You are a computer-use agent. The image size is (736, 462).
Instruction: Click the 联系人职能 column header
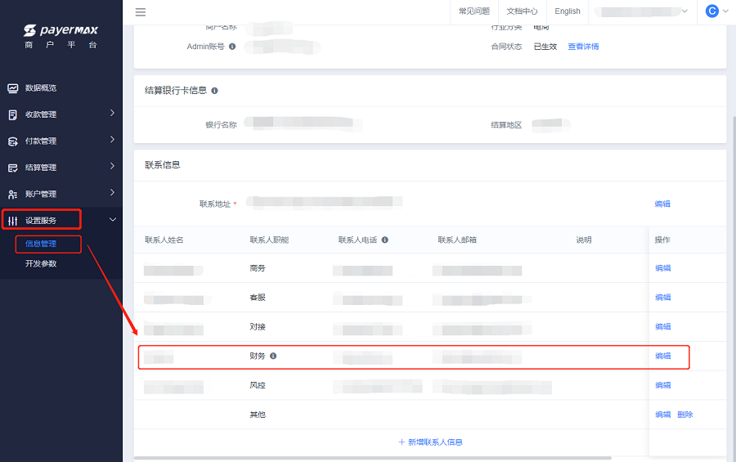[x=269, y=240]
